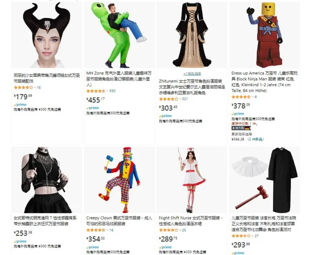Click the 16 reviews count for headpiece
Viewport: 312px width, 255px height.
click(x=39, y=87)
